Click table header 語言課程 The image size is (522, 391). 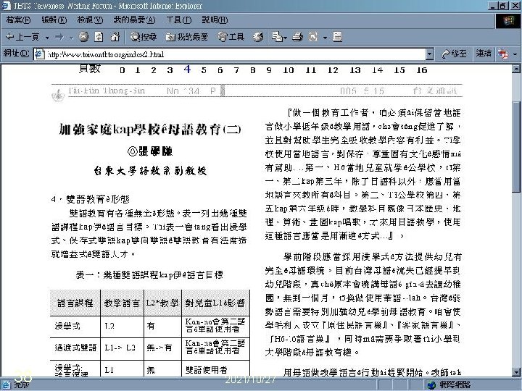[x=75, y=303]
